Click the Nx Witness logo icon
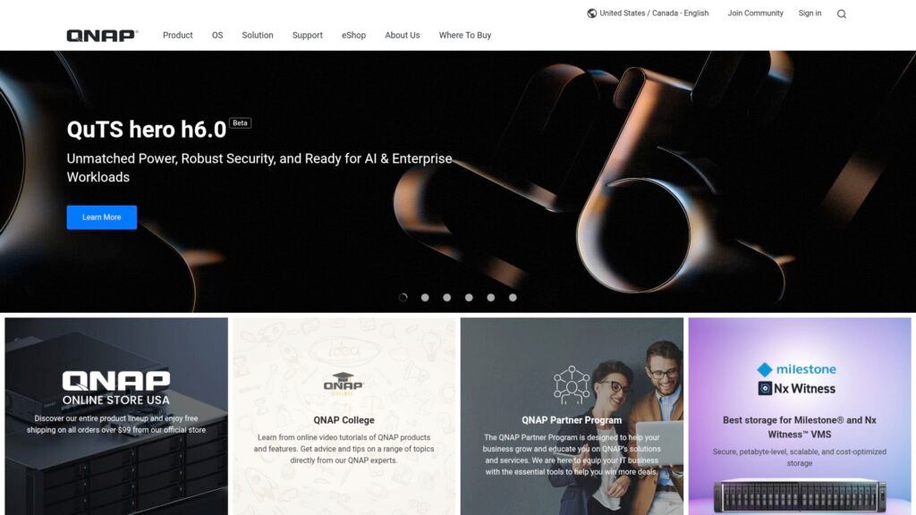The width and height of the screenshot is (916, 515). (765, 388)
